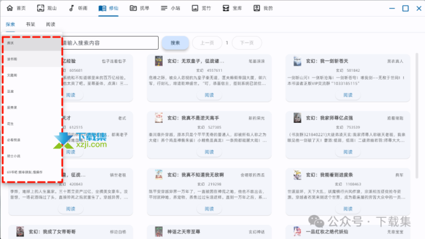Click 阅读 on the 亿经验 card
Image resolution: width=425 pixels, height=239 pixels.
71,95
